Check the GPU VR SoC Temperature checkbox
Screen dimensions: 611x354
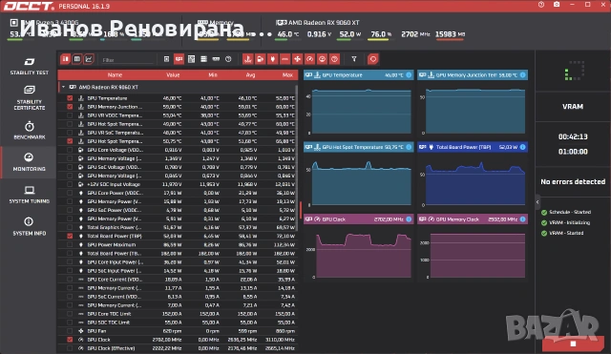tap(70, 133)
